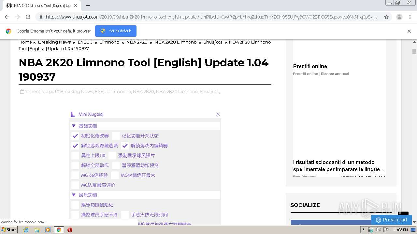
Task: Click NBA 2K20 Limnono category under the title
Action: [x=177, y=92]
